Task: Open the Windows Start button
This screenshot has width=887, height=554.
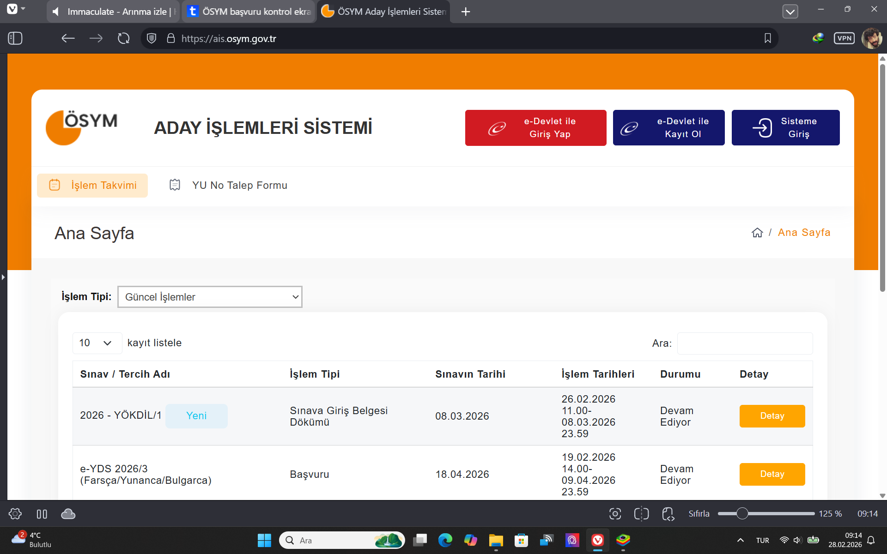Action: [264, 540]
